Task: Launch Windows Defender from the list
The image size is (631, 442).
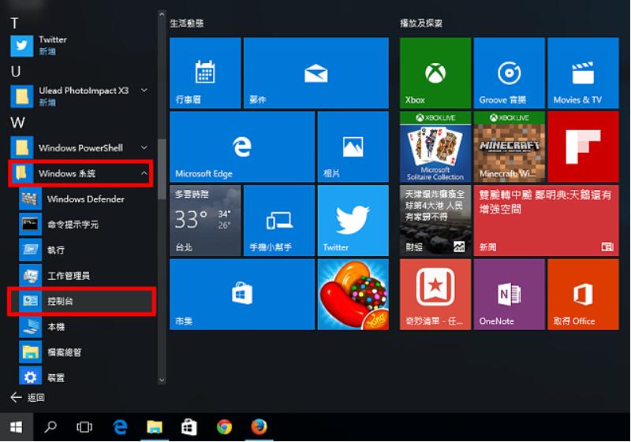Action: (85, 199)
